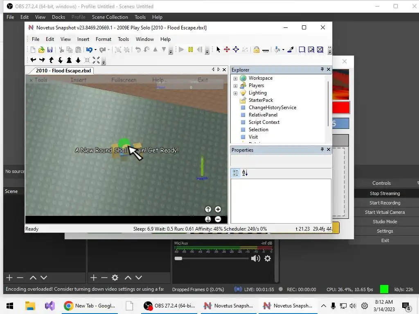Click the Alphabetical sort properties icon
This screenshot has height=314, width=419.
coord(245,173)
